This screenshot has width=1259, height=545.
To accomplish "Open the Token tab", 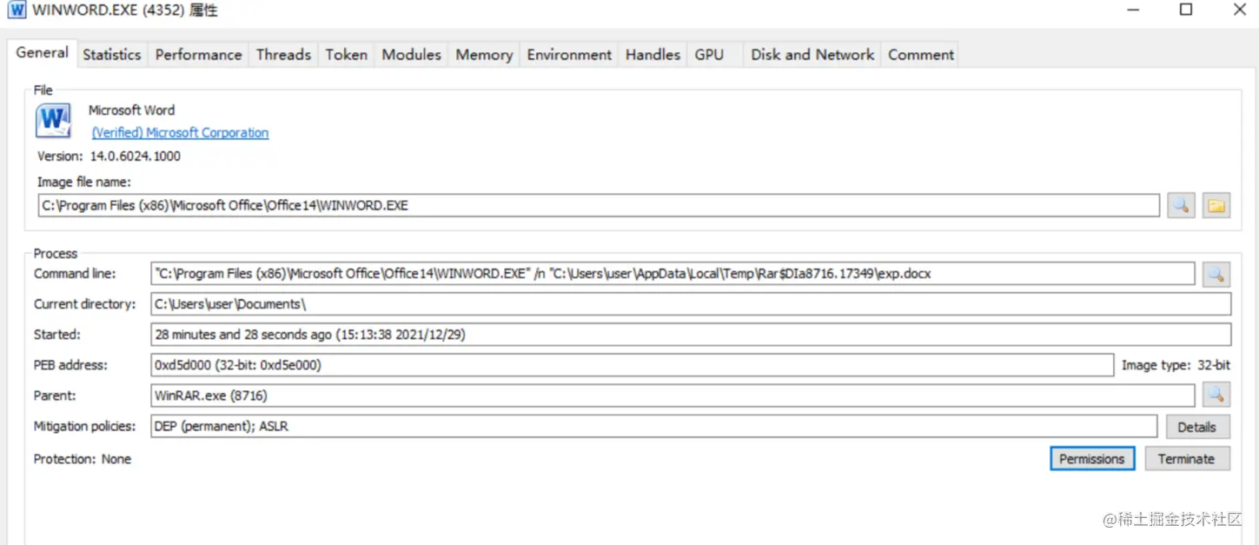I will click(347, 54).
